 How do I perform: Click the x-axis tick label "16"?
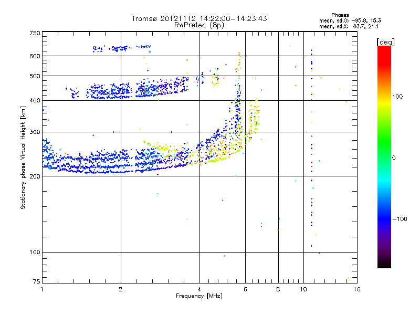click(357, 289)
